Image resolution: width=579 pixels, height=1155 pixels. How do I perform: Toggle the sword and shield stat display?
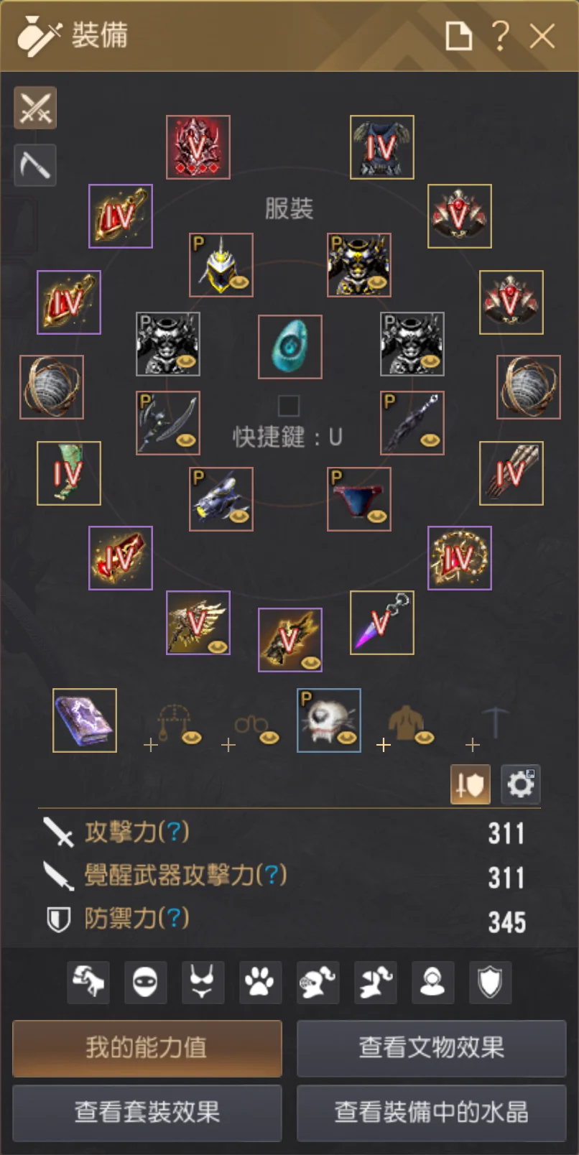[x=471, y=784]
